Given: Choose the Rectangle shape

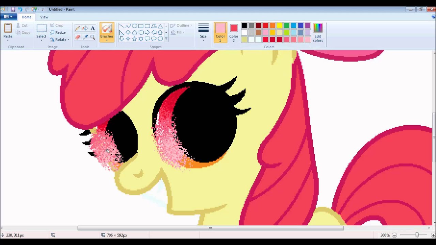Looking at the screenshot, I should (x=141, y=26).
